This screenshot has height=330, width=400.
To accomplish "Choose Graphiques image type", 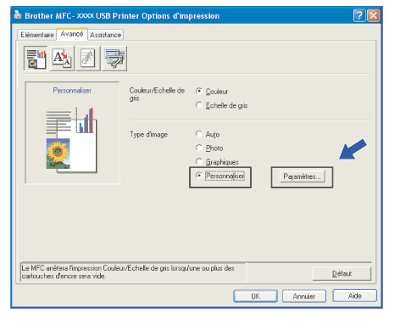I will (199, 161).
